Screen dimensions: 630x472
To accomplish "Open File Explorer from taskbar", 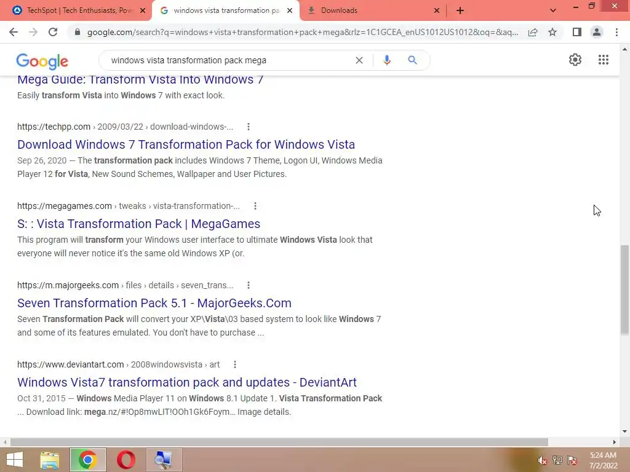I will click(49, 460).
